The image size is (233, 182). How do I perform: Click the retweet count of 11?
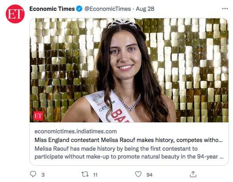[95, 175]
